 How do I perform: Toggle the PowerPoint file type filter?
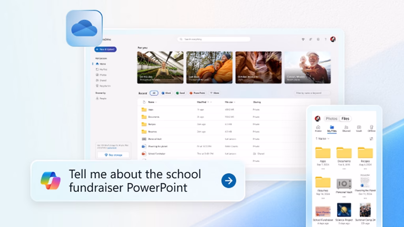click(197, 93)
